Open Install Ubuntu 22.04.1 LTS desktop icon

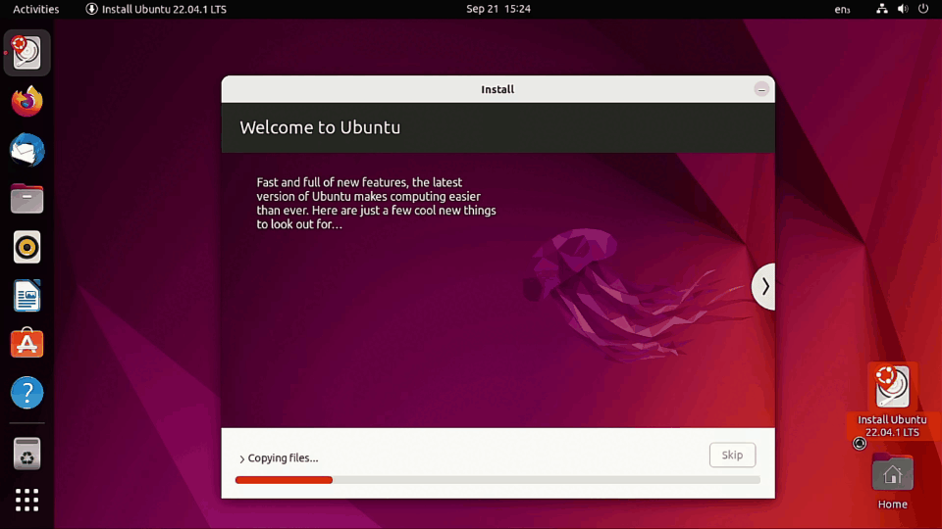coord(892,402)
